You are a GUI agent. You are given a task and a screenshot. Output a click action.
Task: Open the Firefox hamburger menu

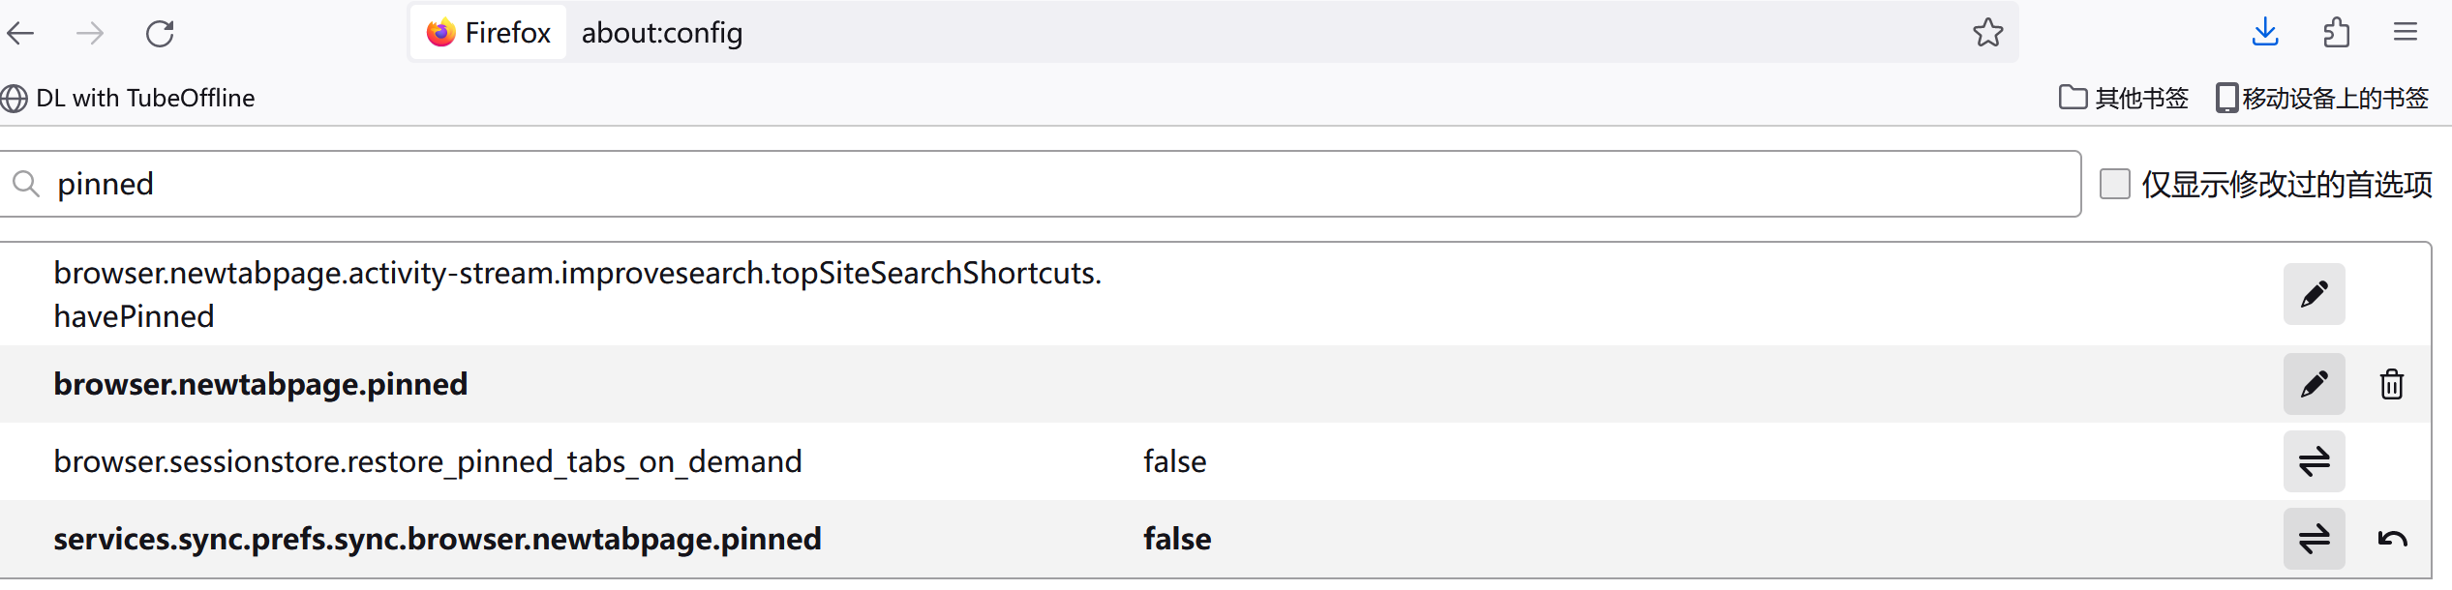2405,32
